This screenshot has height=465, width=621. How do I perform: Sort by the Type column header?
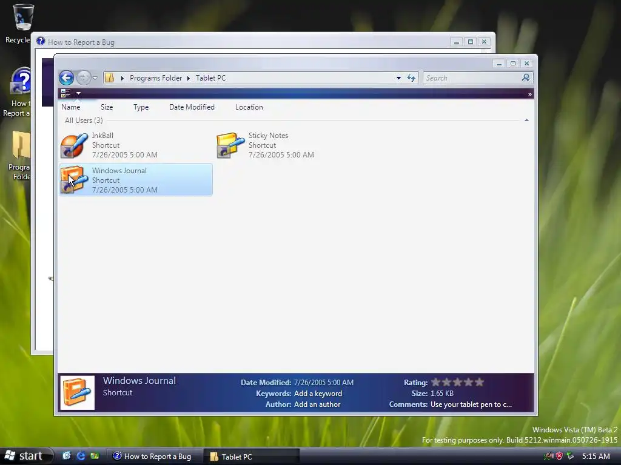[141, 107]
